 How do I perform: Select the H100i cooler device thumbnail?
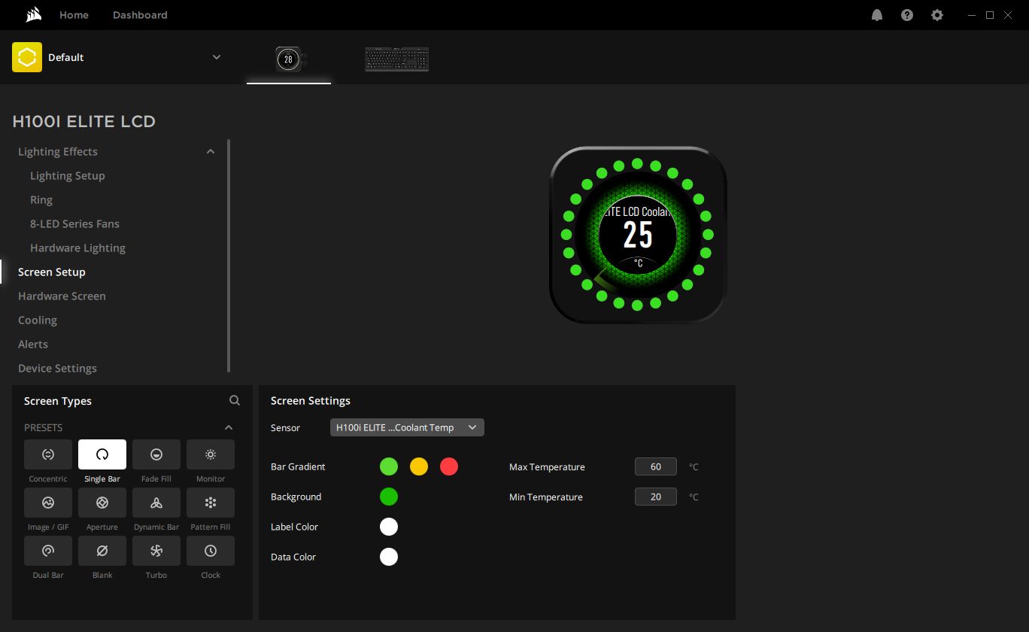click(x=289, y=59)
